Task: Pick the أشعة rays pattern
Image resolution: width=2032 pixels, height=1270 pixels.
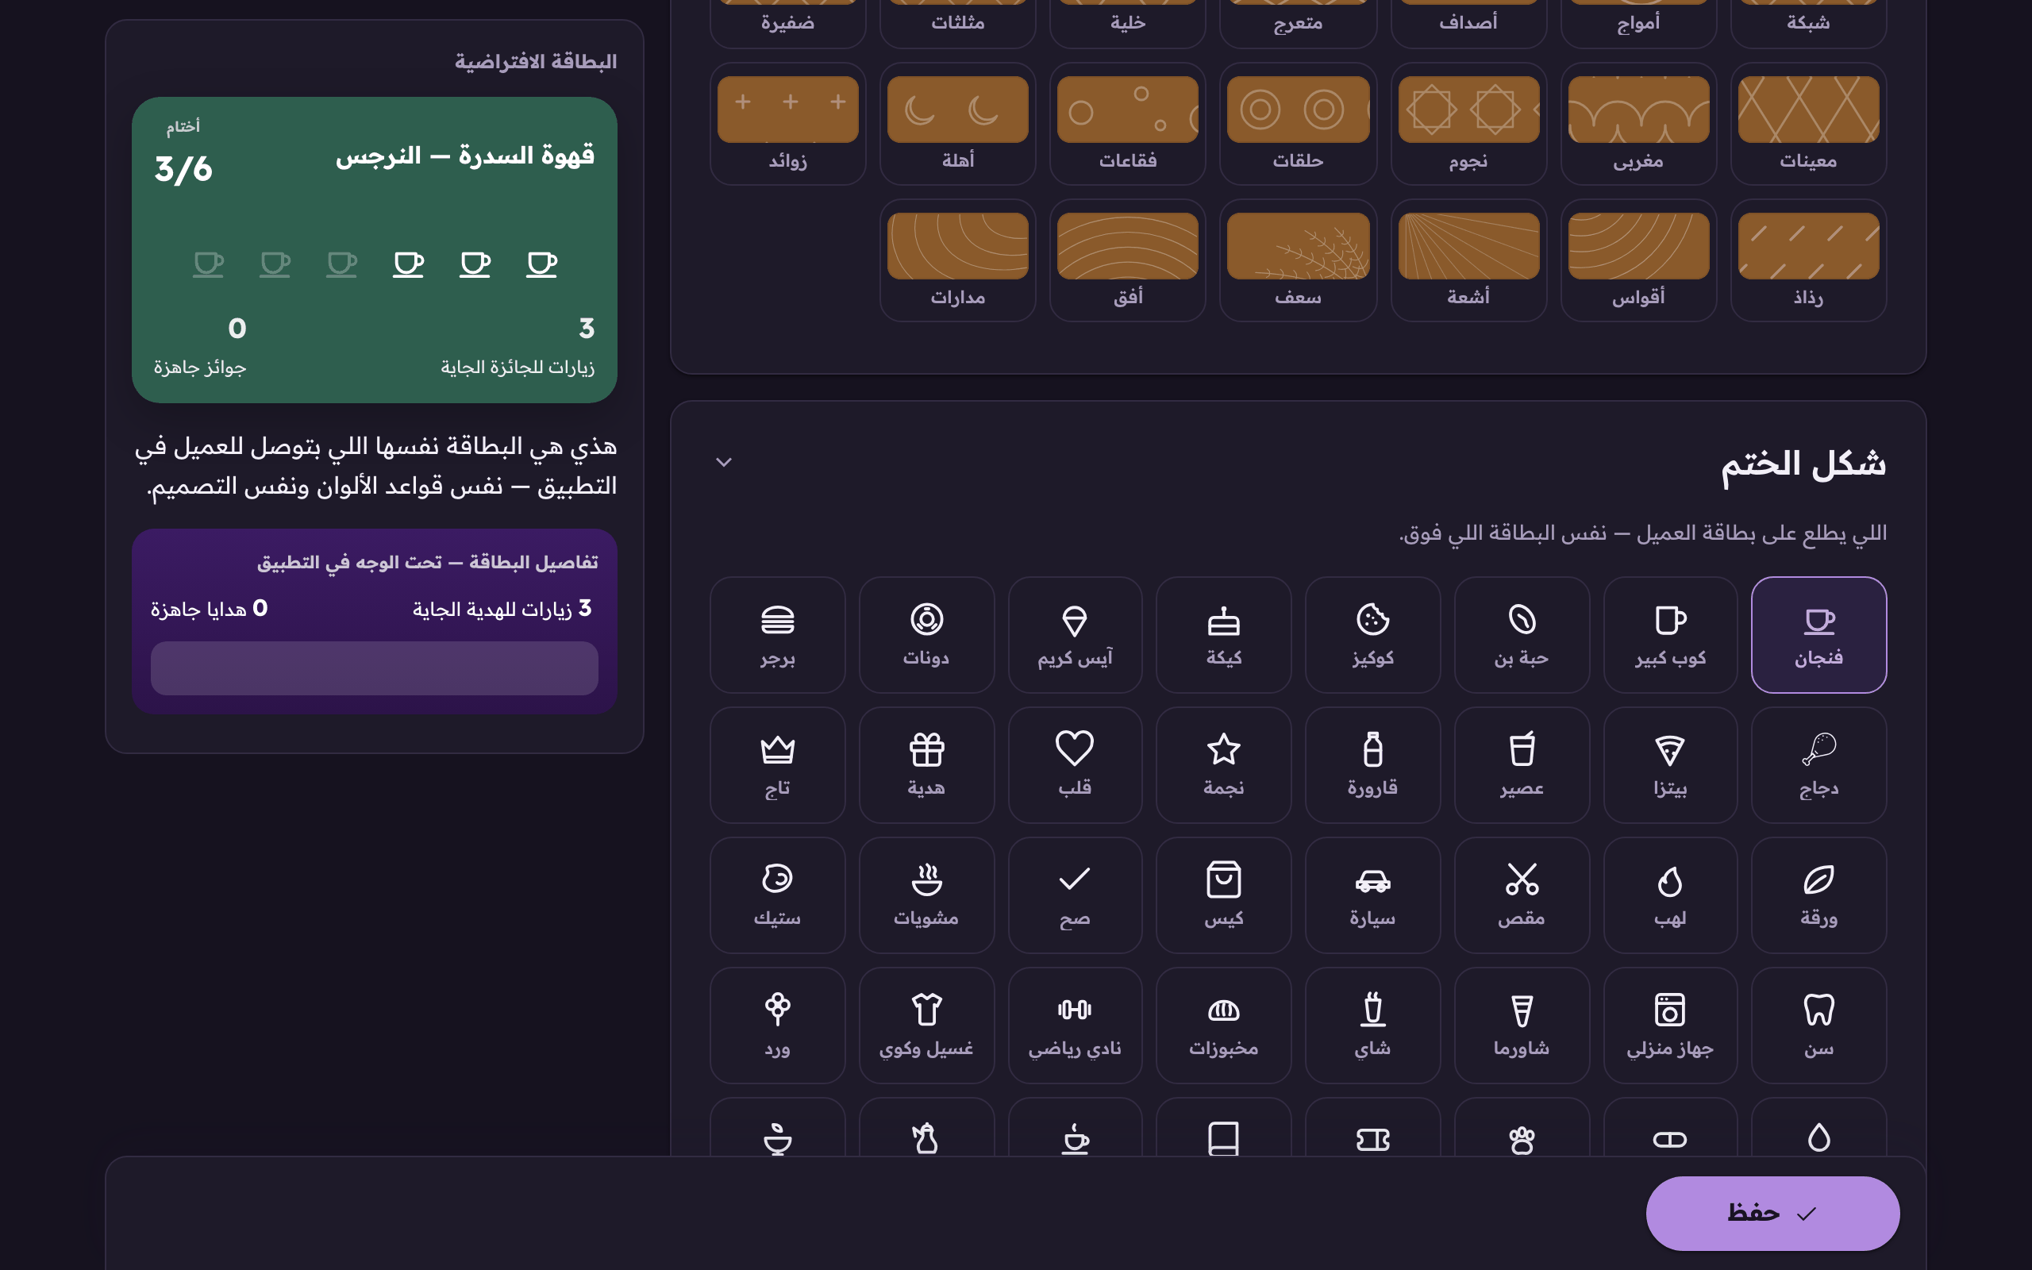Action: 1468,260
